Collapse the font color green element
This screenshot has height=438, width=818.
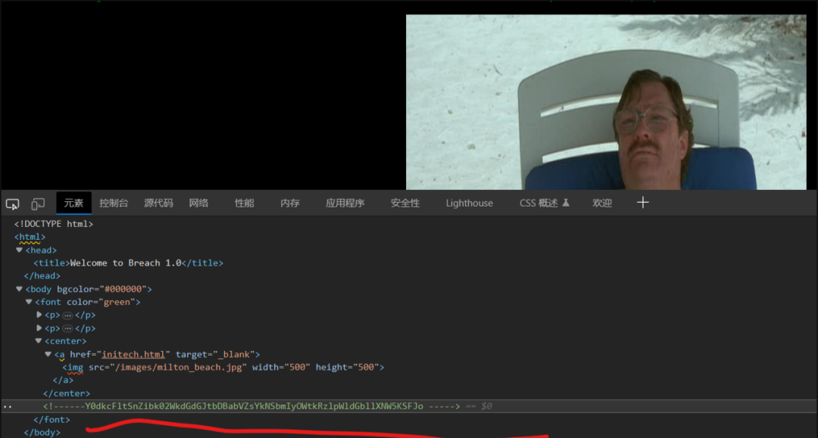click(30, 302)
